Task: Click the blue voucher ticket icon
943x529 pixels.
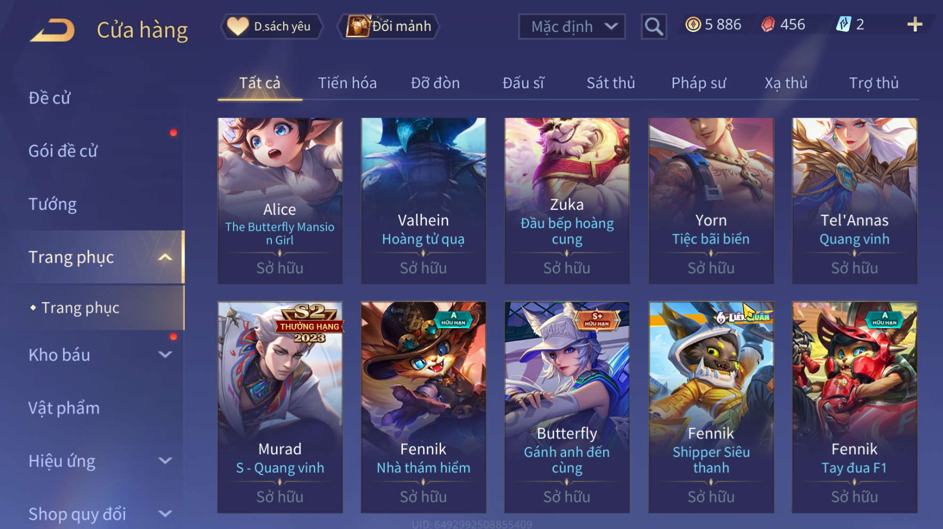Action: [844, 25]
